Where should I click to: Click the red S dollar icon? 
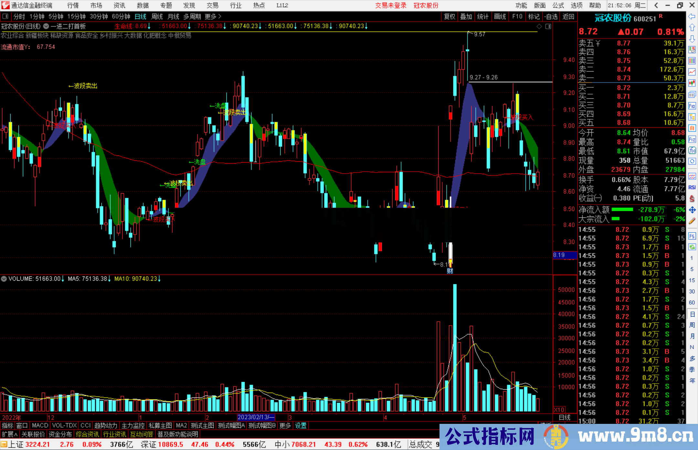click(692, 199)
